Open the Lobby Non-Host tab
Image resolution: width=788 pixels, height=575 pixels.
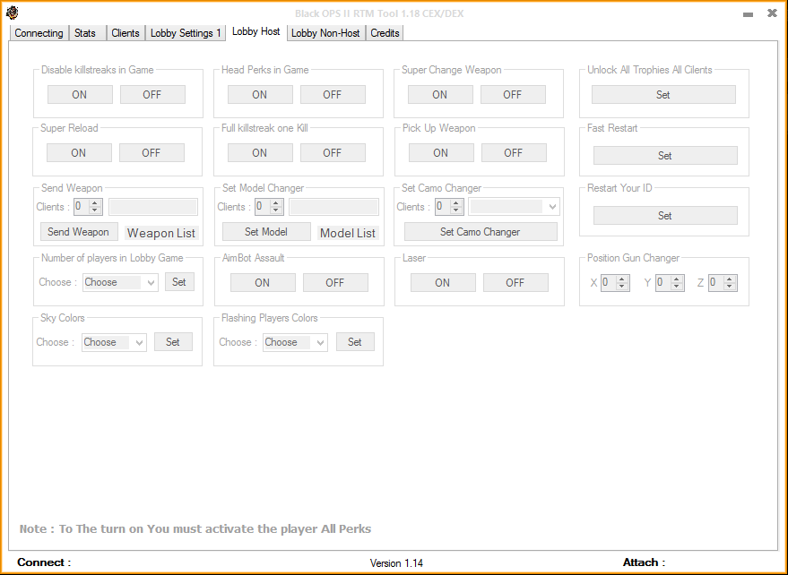click(325, 33)
